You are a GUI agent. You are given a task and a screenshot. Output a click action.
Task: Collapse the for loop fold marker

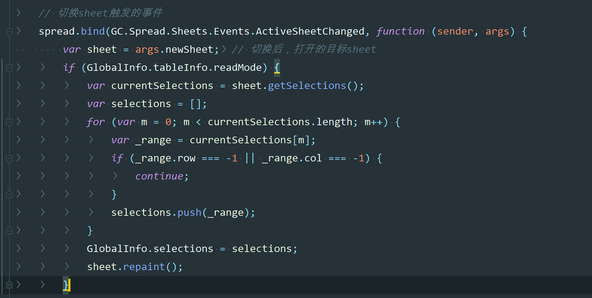tap(9, 122)
